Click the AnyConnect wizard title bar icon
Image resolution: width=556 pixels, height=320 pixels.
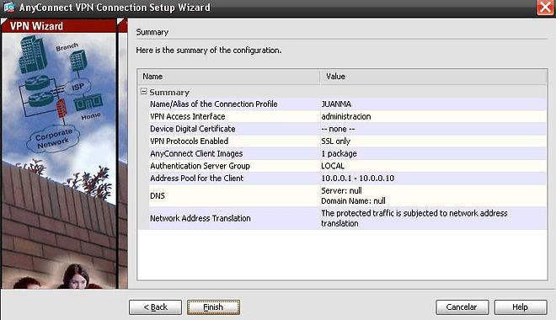pyautogui.click(x=9, y=7)
